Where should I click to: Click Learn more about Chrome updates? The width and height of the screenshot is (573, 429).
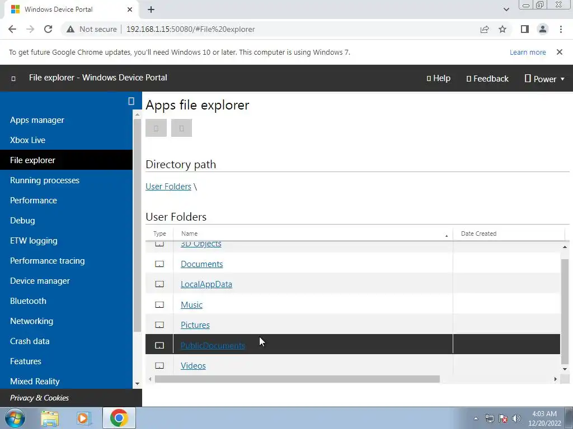coord(528,52)
